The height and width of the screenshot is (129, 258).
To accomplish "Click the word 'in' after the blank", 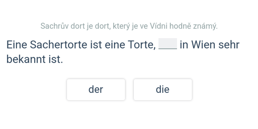I will point(184,45).
